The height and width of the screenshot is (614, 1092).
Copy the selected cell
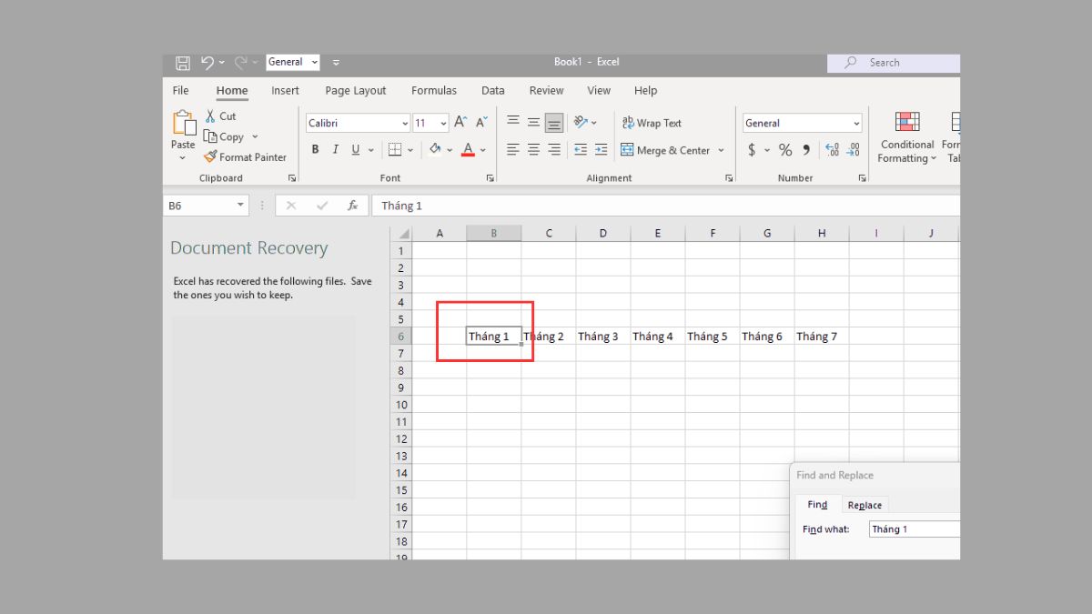click(227, 136)
